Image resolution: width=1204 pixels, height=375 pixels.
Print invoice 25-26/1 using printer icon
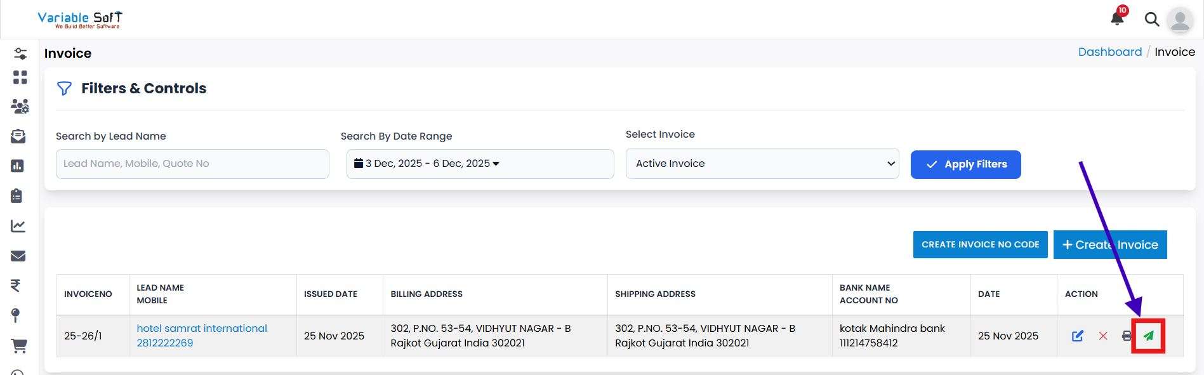[x=1127, y=336]
